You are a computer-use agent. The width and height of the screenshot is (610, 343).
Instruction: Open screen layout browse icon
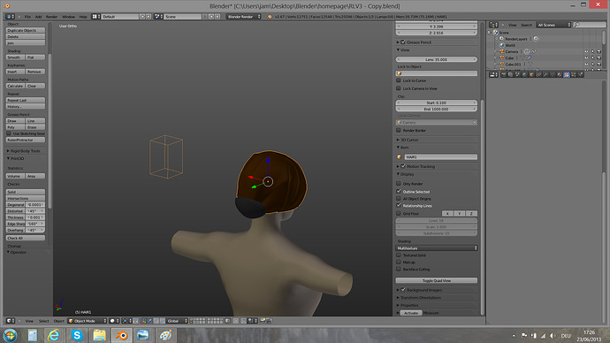pos(95,16)
